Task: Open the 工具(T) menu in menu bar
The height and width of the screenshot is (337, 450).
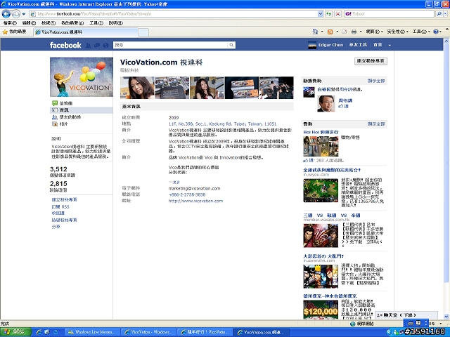Action: pyautogui.click(x=96, y=23)
